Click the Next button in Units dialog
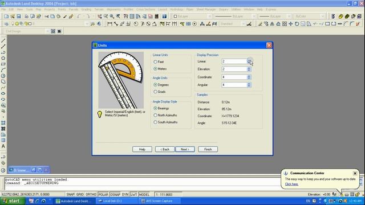The height and width of the screenshot is (205, 365). pos(185,149)
